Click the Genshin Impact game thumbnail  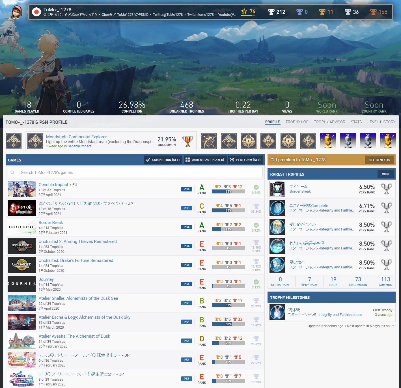coord(22,189)
